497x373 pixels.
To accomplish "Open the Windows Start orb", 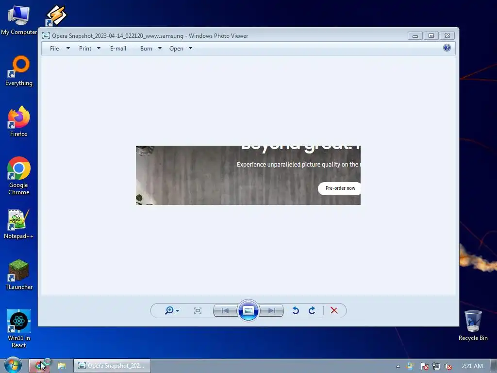I will (13, 365).
